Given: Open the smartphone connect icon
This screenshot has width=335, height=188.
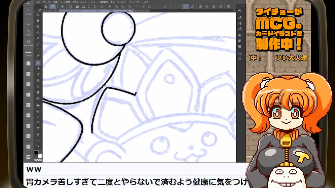Looking at the screenshot, I should click(x=228, y=7).
